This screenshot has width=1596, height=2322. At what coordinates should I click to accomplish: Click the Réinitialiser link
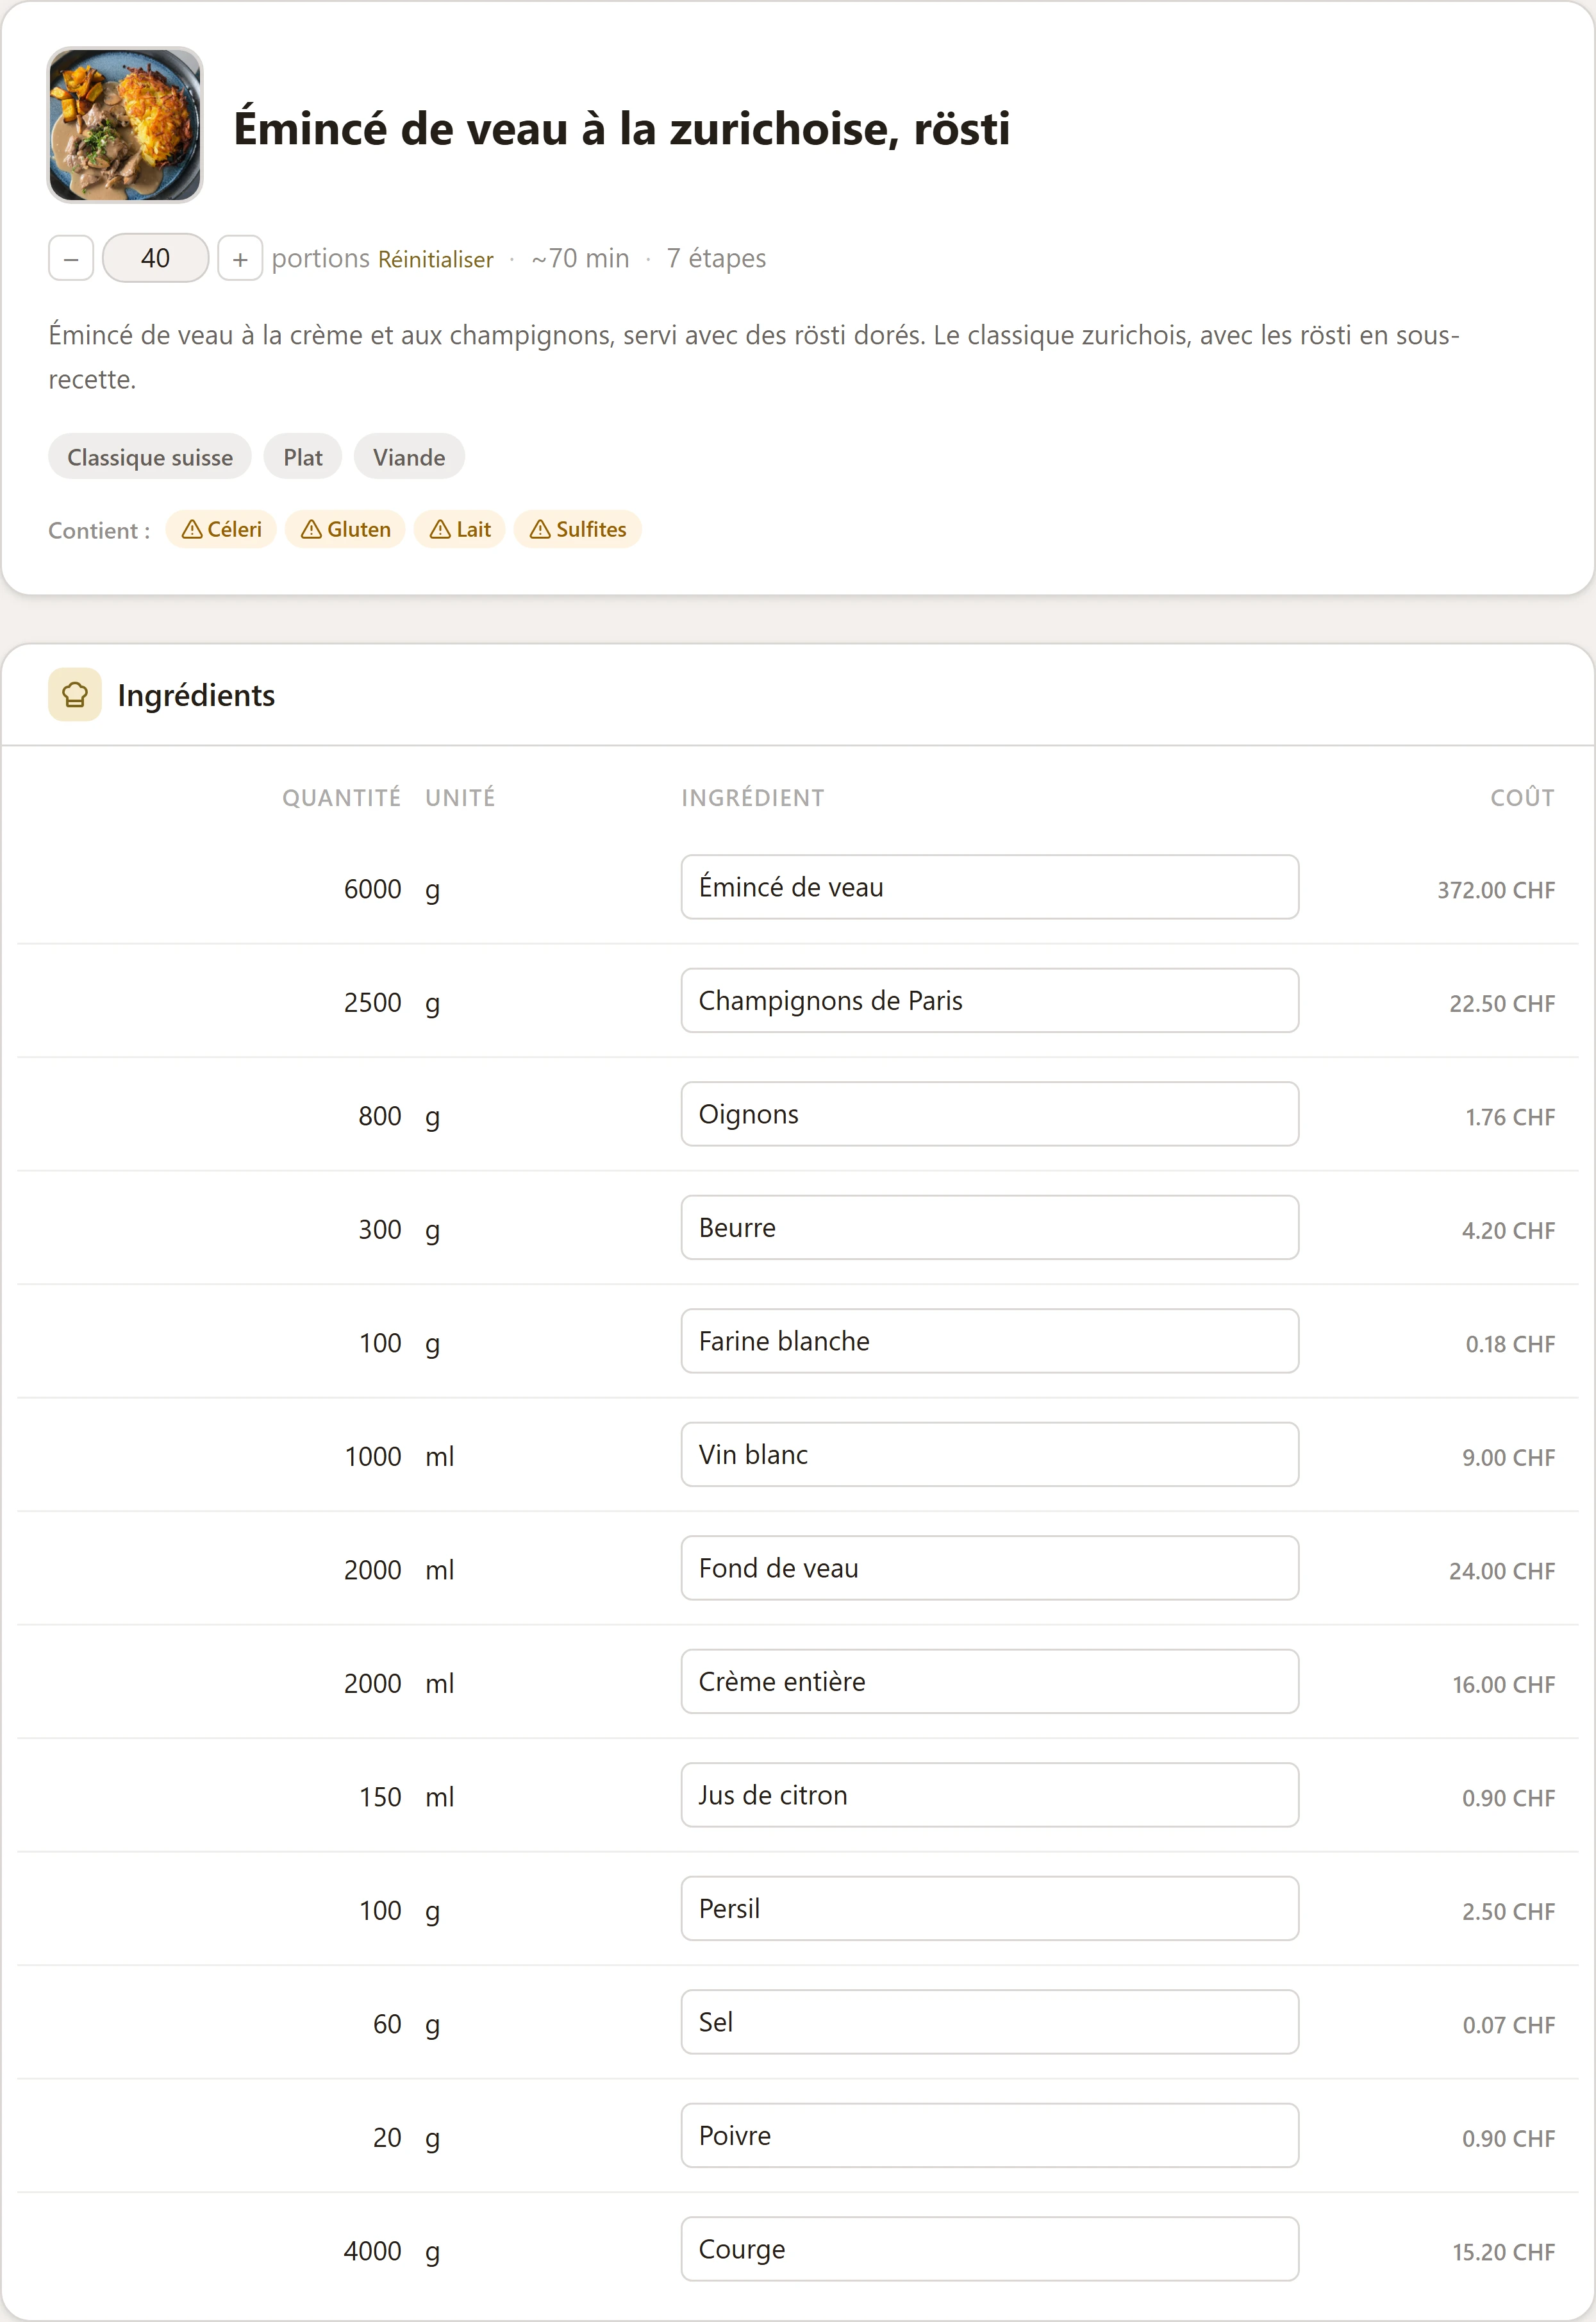(x=435, y=259)
